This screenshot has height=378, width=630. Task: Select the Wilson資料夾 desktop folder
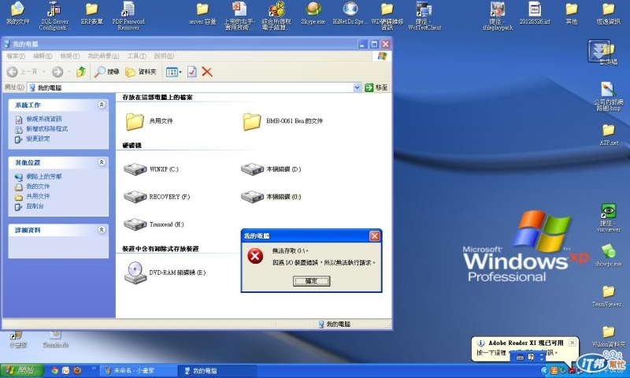click(608, 336)
